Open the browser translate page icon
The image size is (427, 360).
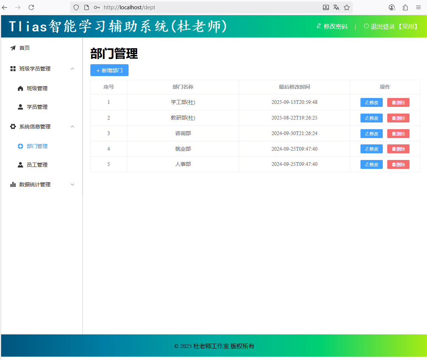tap(336, 7)
